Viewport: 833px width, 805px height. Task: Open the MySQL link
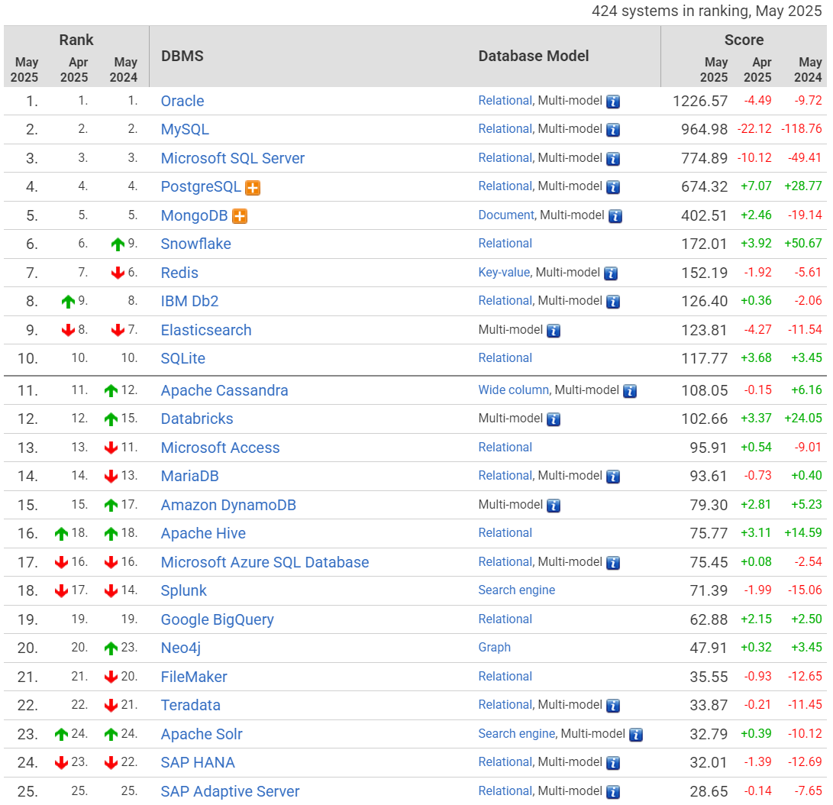coord(185,130)
